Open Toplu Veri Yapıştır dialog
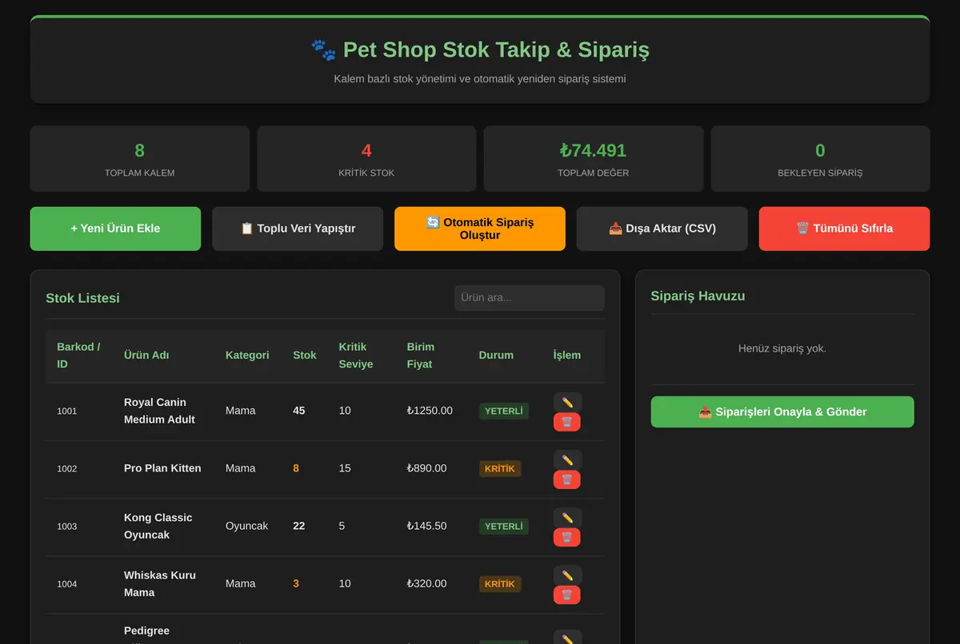This screenshot has width=960, height=644. [298, 229]
